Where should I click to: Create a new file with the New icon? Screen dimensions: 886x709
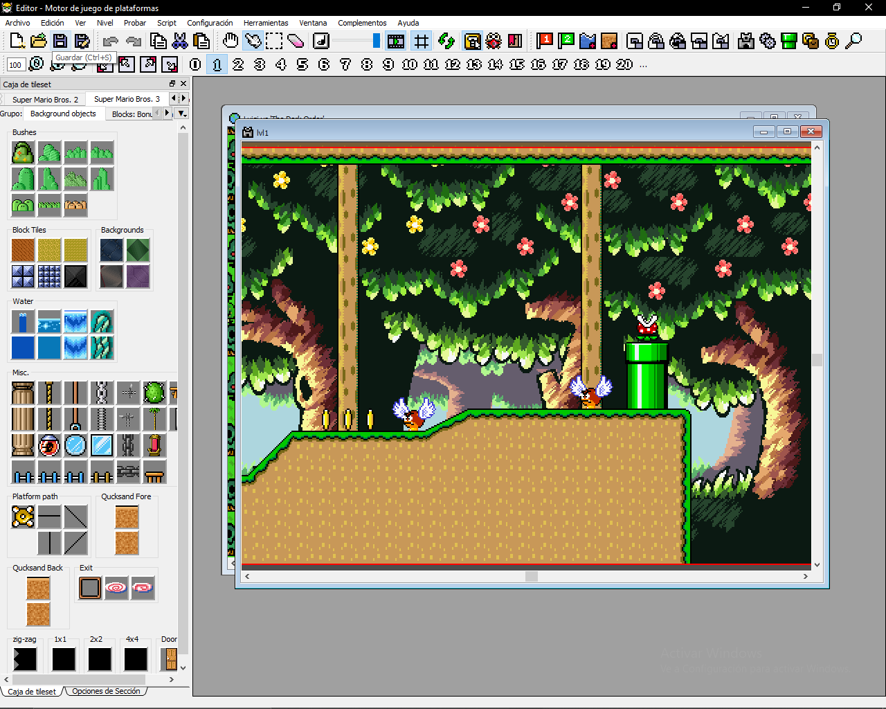(x=17, y=41)
